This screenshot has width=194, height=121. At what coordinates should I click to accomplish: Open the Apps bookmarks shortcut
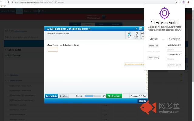pos(4,6)
